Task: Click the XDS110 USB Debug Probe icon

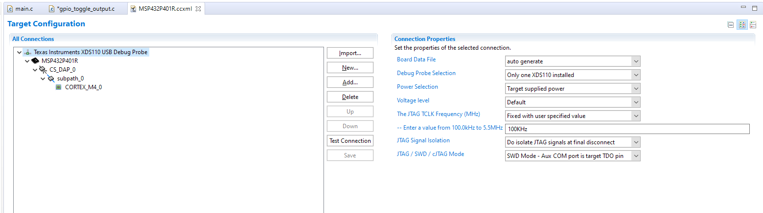Action: pyautogui.click(x=27, y=52)
